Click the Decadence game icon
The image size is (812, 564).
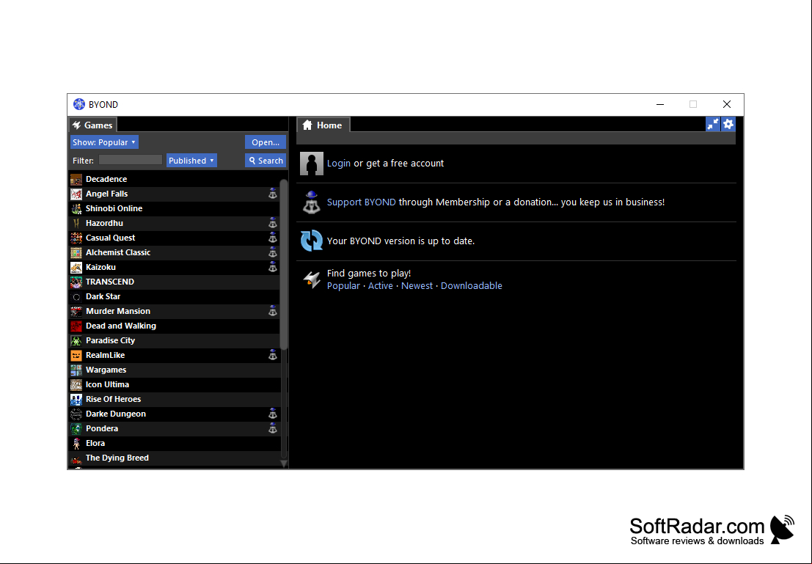click(x=76, y=179)
